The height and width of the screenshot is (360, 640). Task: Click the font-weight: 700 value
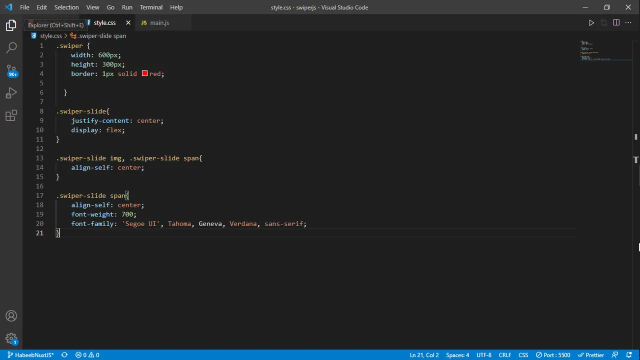point(127,214)
